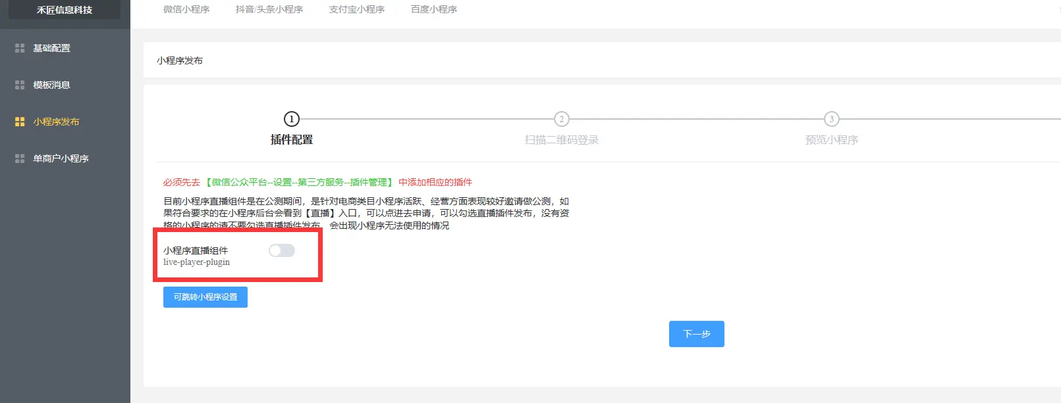Open 基础配置 in the sidebar menu

[x=52, y=48]
